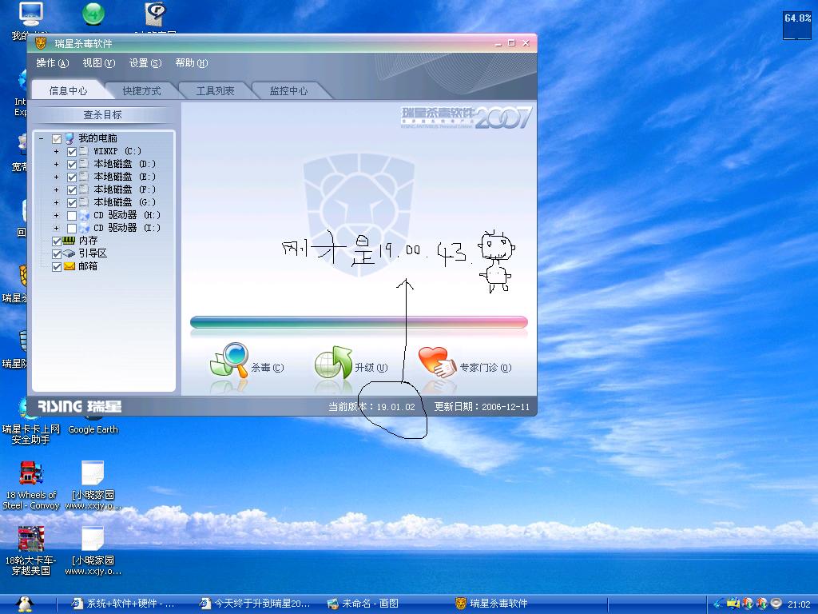Expand CD 驱动器 (I:) tree node
This screenshot has width=818, height=614.
[x=57, y=228]
